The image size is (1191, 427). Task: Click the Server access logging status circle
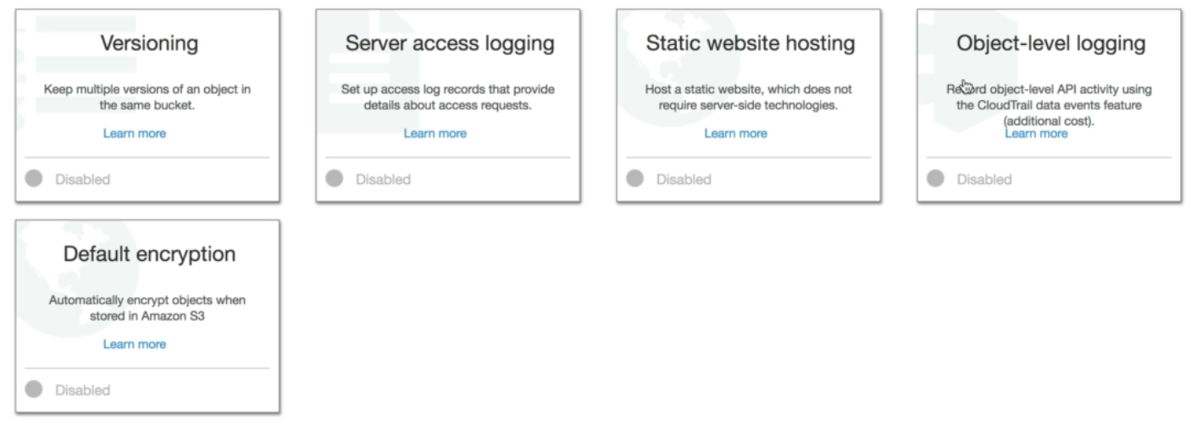click(x=334, y=179)
